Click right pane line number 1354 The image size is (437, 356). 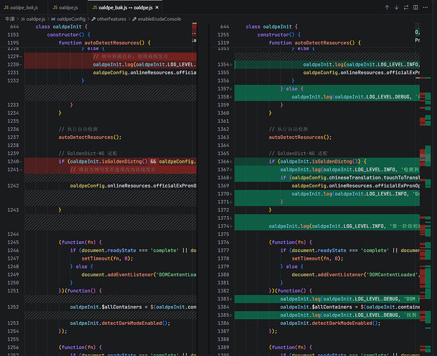pyautogui.click(x=223, y=65)
